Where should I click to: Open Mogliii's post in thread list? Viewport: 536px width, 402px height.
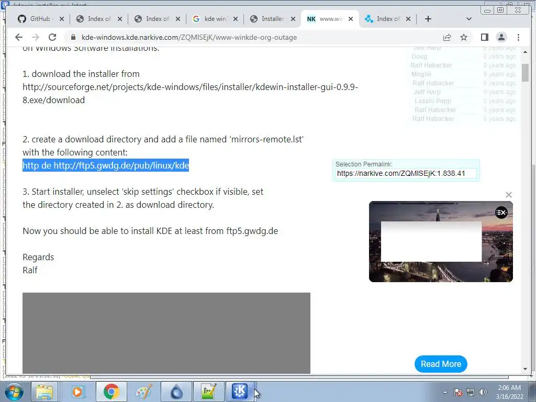point(421,74)
